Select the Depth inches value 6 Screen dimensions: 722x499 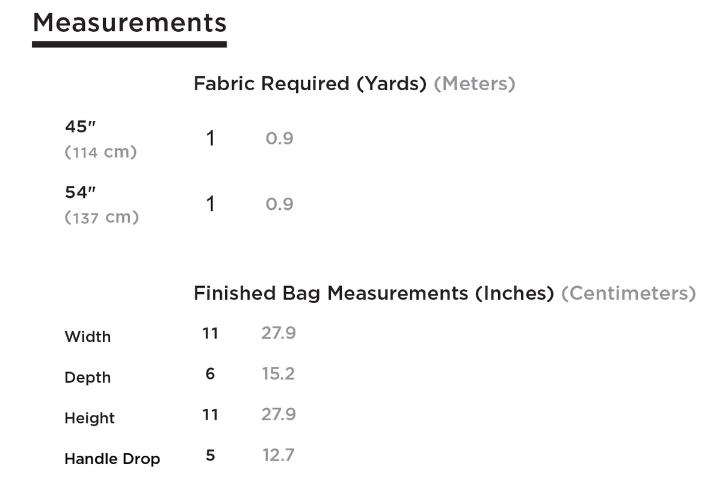(210, 374)
